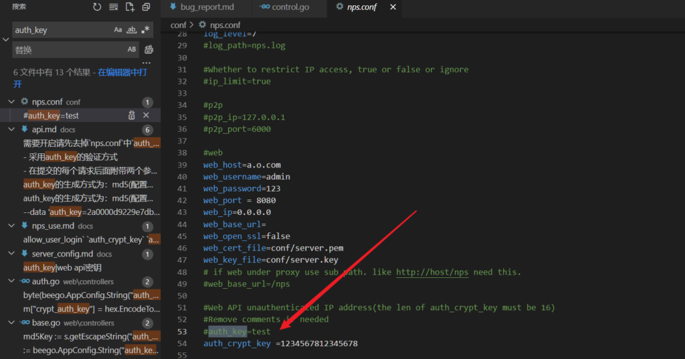This screenshot has height=359, width=685.
Task: Click #web_base_url=/nps line
Action: [246, 284]
